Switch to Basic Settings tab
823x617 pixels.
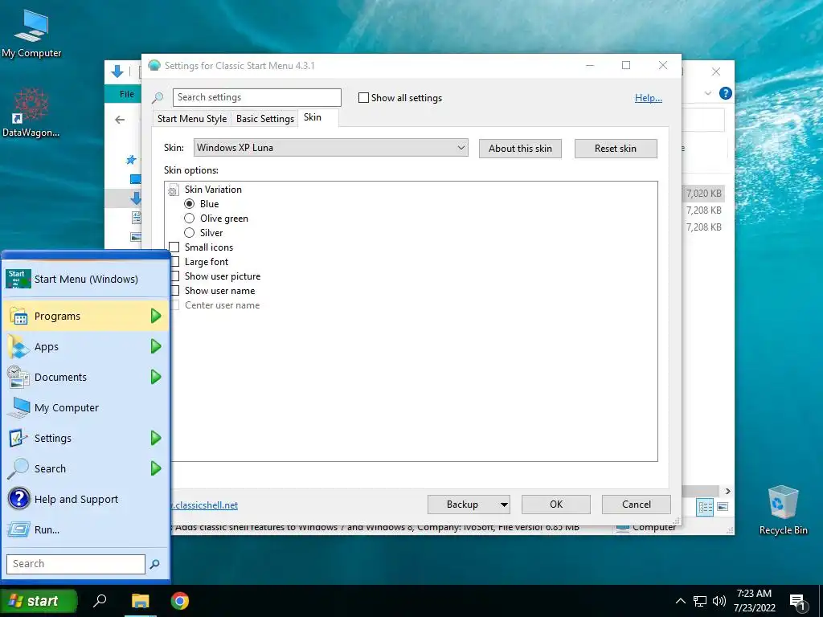point(265,119)
